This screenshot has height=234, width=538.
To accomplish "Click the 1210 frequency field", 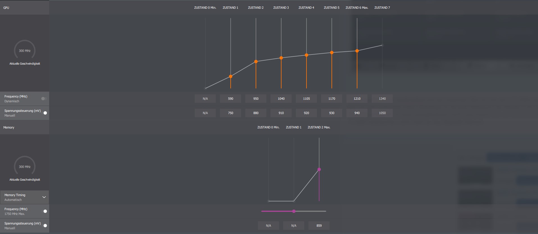I will pos(357,99).
